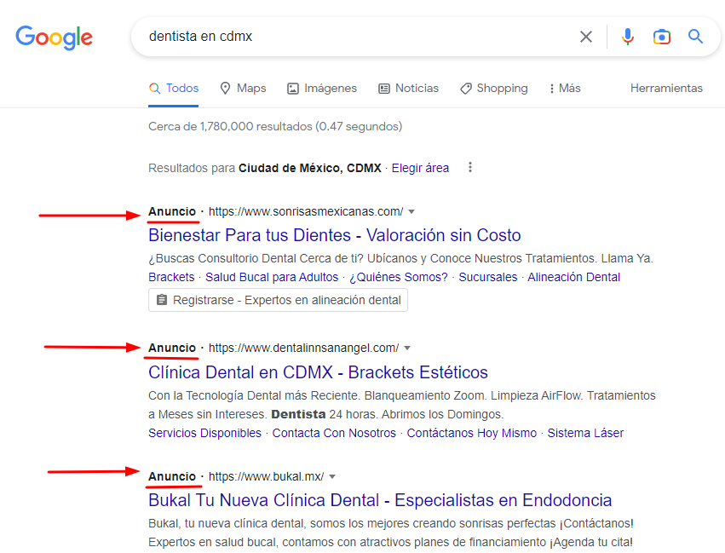
Task: Click the 'Contacta Con Nosotros' sitelink
Action: (x=334, y=433)
